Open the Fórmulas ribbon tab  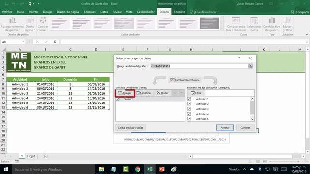90,12
